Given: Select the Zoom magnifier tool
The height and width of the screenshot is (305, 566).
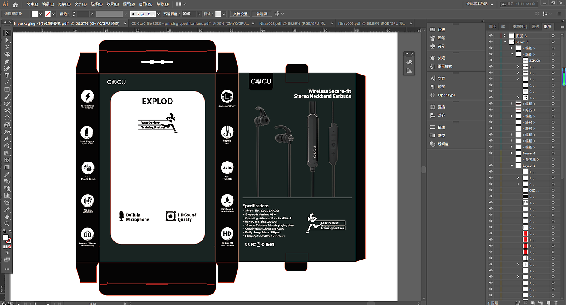Looking at the screenshot, I should (x=7, y=224).
